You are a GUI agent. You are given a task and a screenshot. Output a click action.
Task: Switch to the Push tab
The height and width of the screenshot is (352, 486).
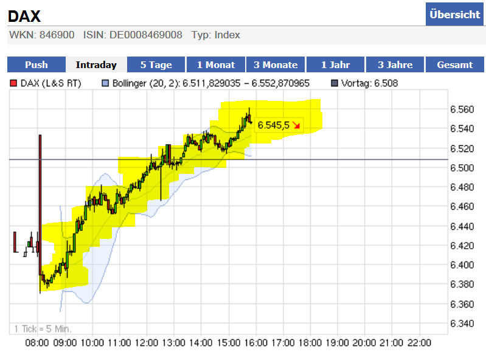click(x=36, y=65)
